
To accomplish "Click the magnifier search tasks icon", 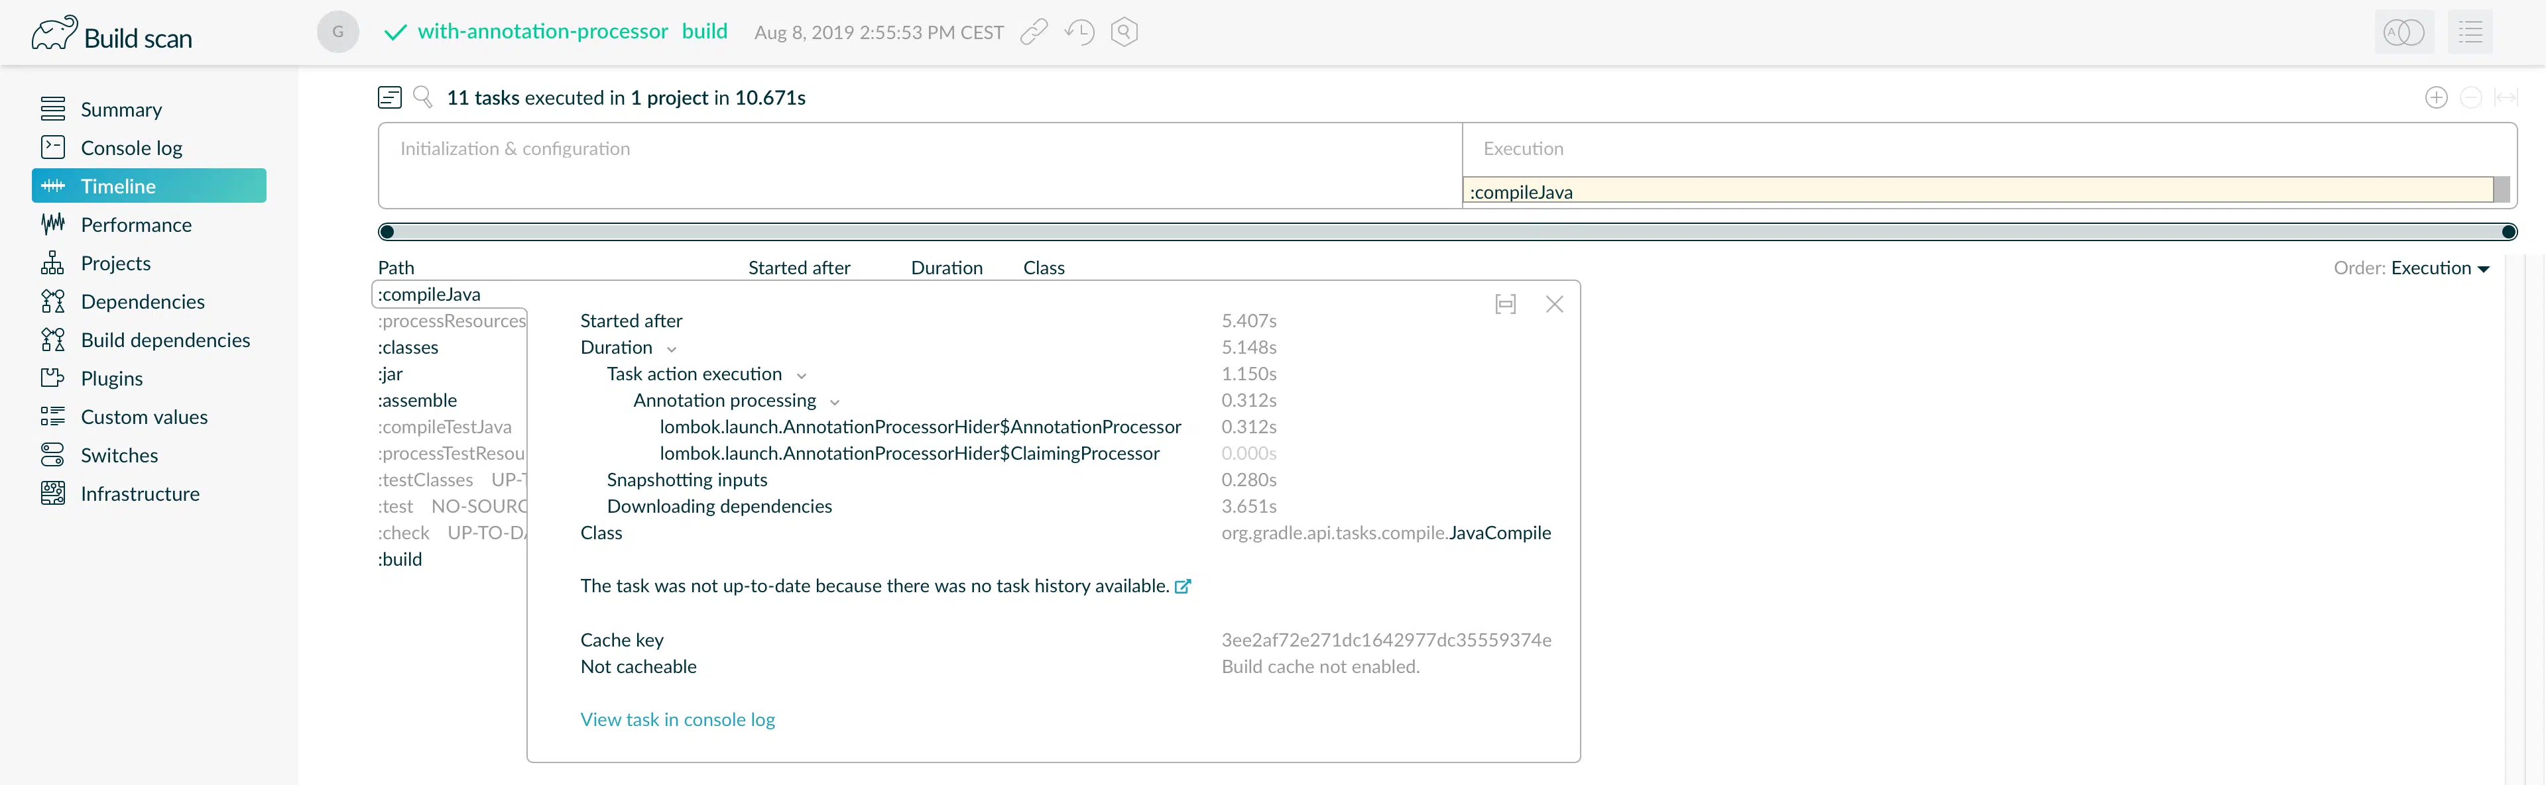I will tap(423, 97).
